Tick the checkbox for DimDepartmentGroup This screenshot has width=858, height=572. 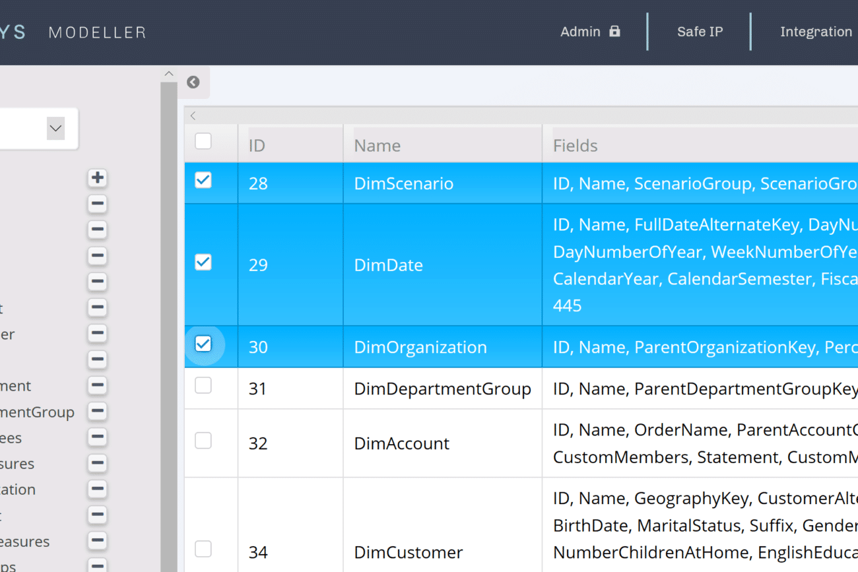pyautogui.click(x=203, y=385)
